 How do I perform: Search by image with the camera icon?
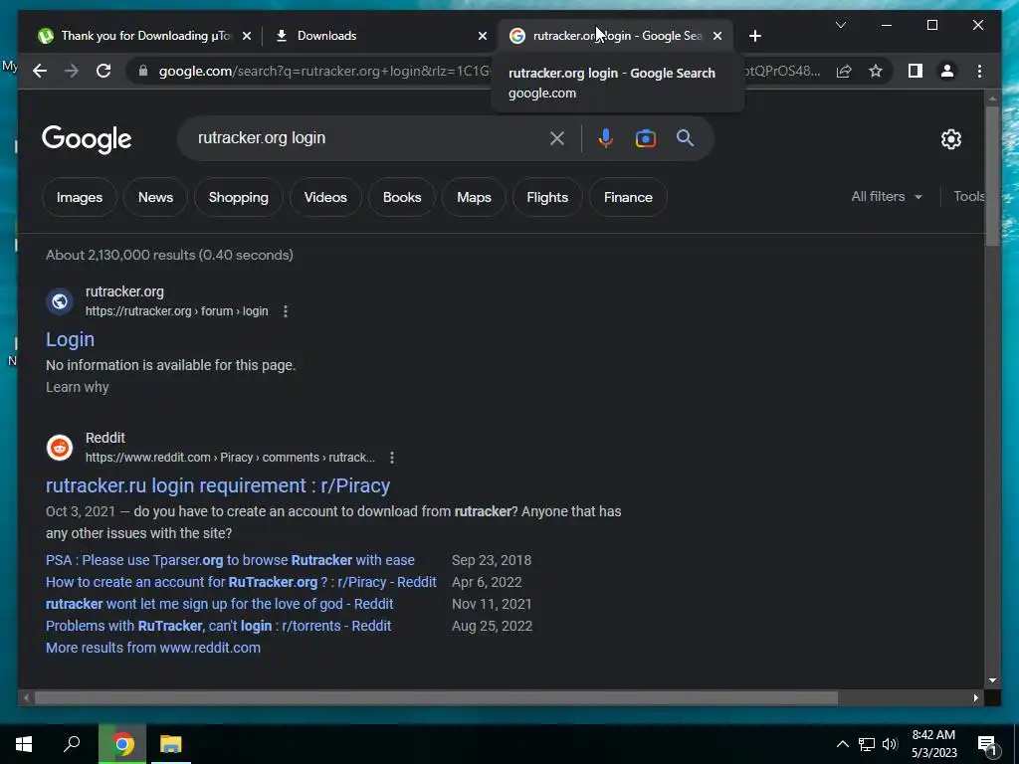pos(645,138)
